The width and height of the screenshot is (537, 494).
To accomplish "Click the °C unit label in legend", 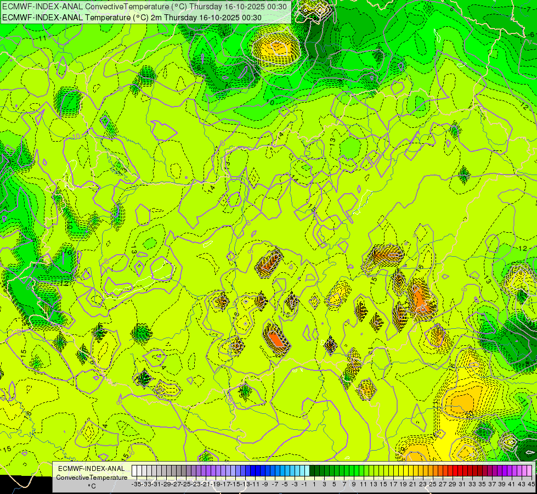I will pyautogui.click(x=92, y=486).
